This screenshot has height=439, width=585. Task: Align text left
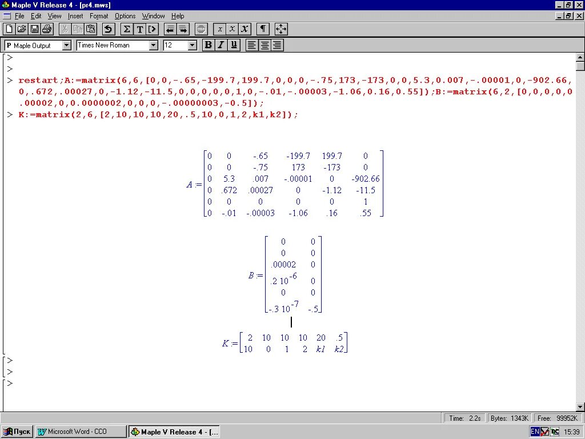(252, 45)
